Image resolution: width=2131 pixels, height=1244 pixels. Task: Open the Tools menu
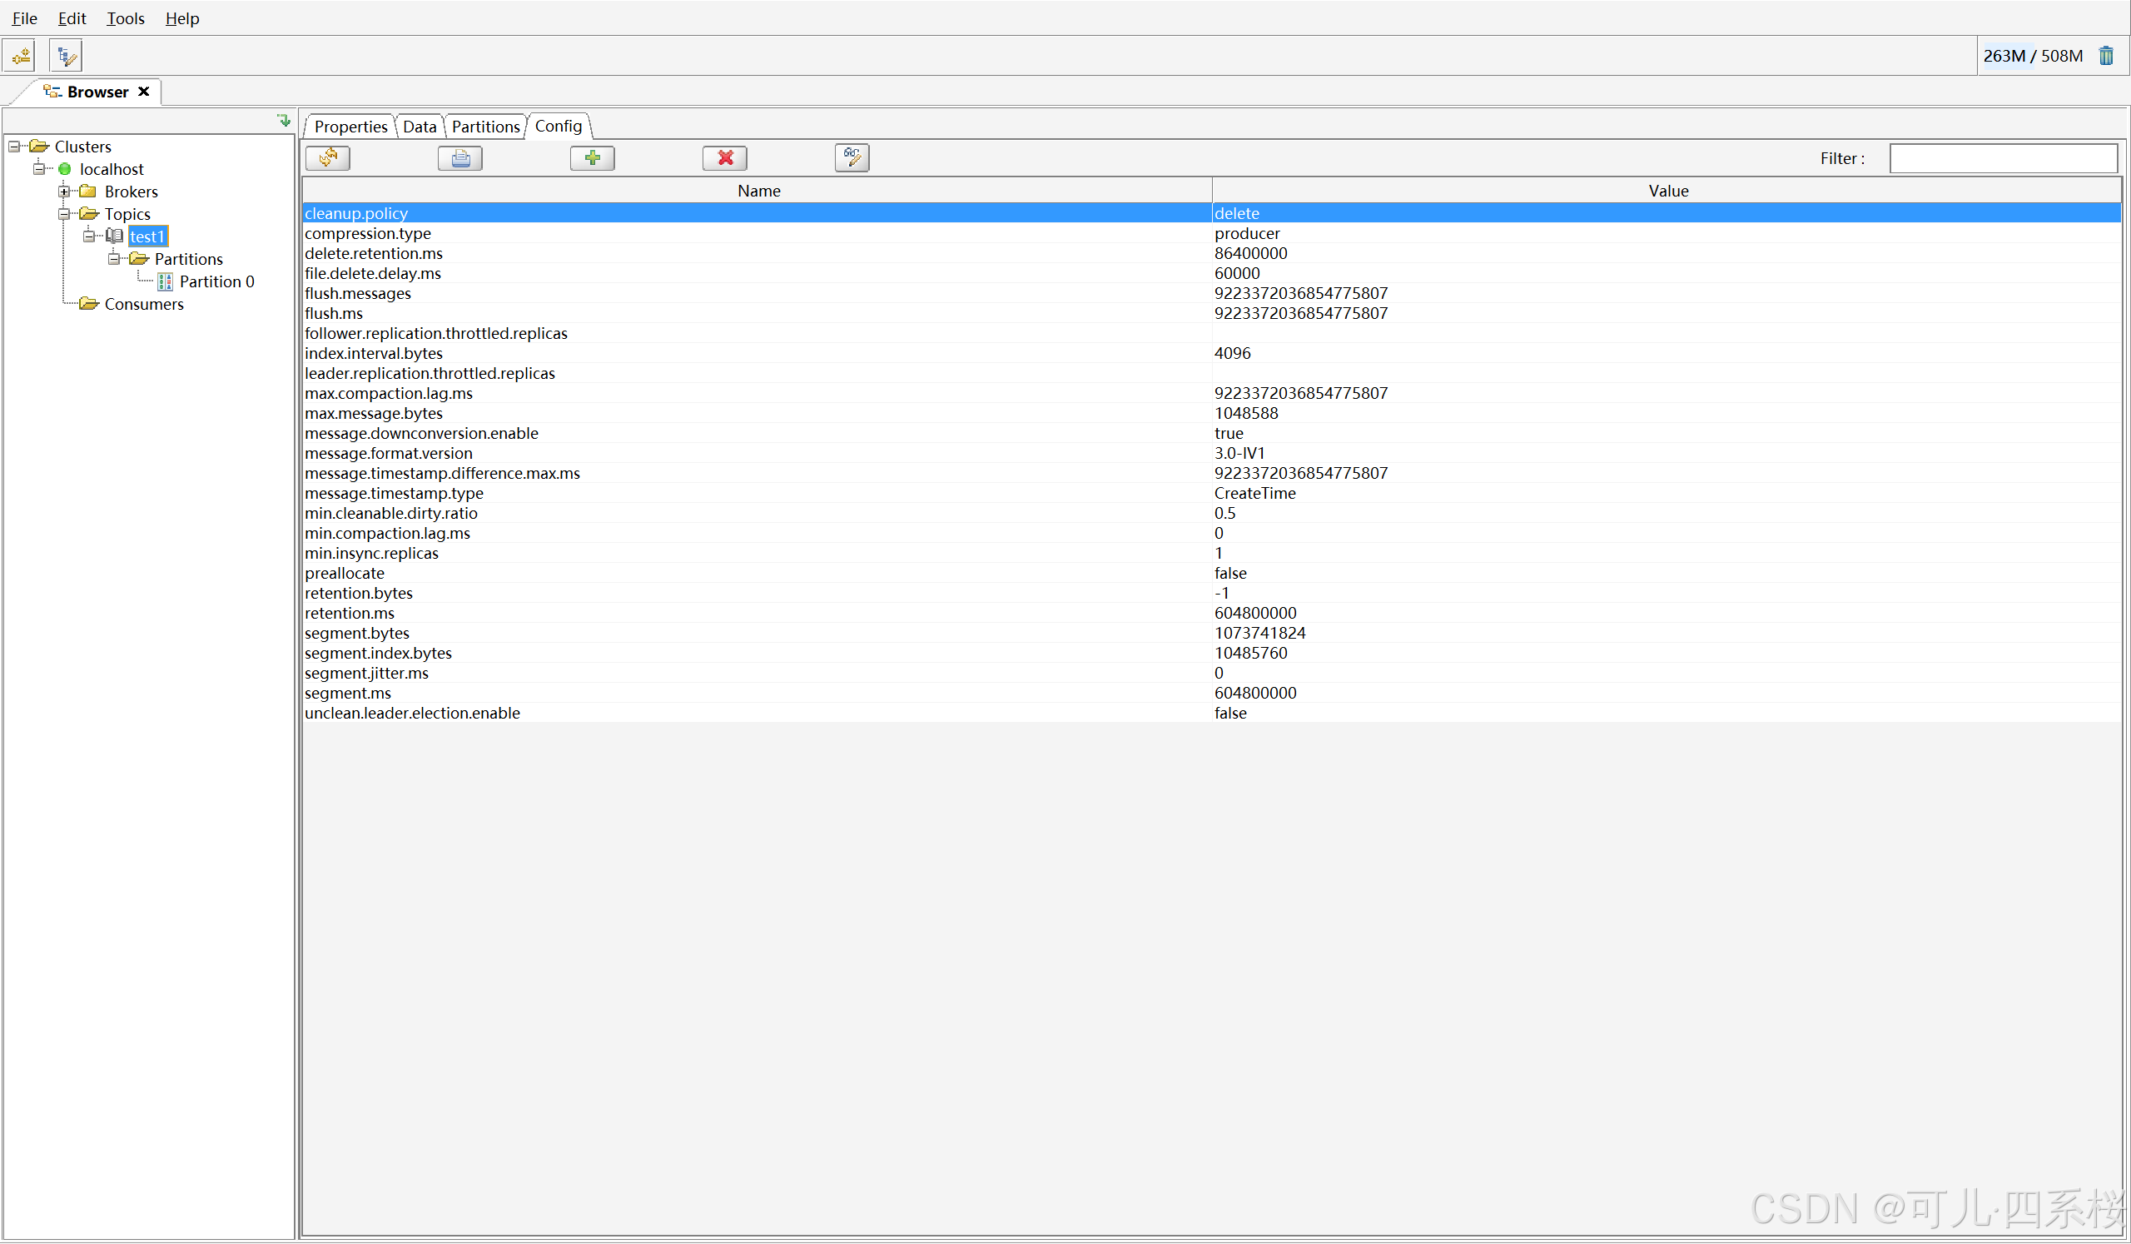(125, 18)
